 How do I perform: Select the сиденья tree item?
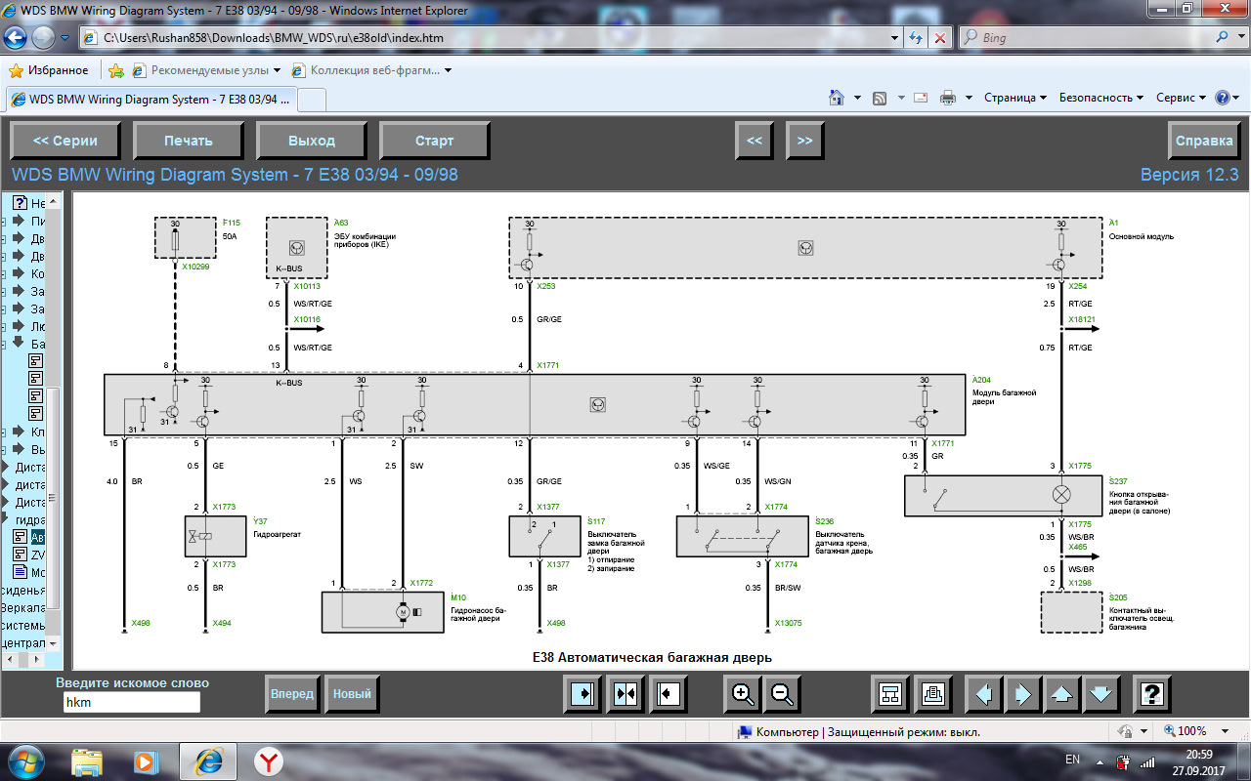pos(22,590)
